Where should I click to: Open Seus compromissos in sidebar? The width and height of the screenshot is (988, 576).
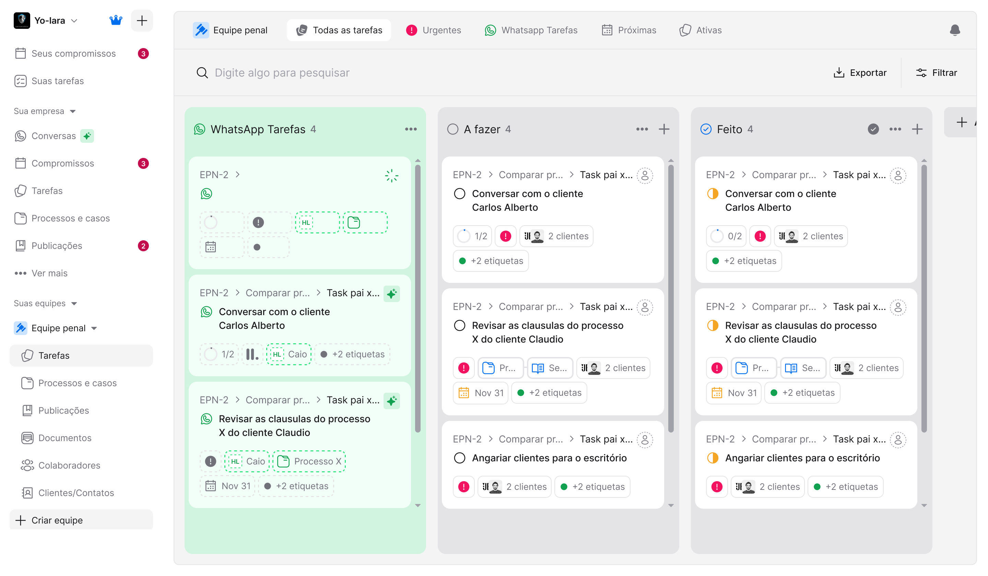(81, 53)
